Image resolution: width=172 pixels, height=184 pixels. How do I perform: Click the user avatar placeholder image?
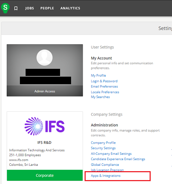44,57
